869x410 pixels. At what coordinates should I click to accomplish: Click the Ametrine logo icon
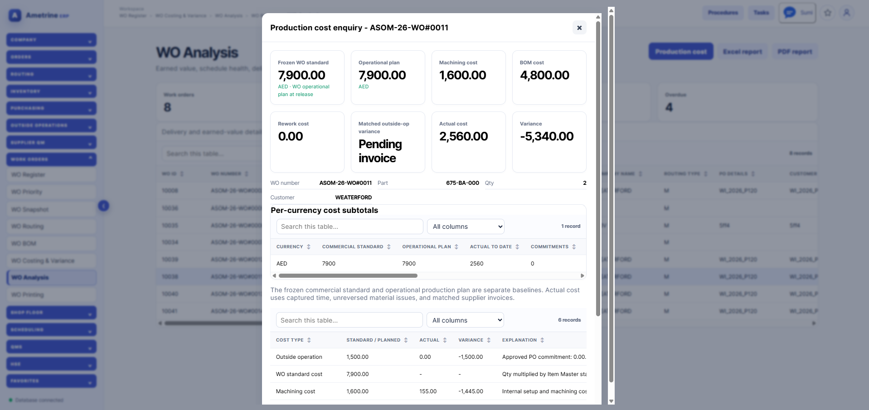click(15, 15)
